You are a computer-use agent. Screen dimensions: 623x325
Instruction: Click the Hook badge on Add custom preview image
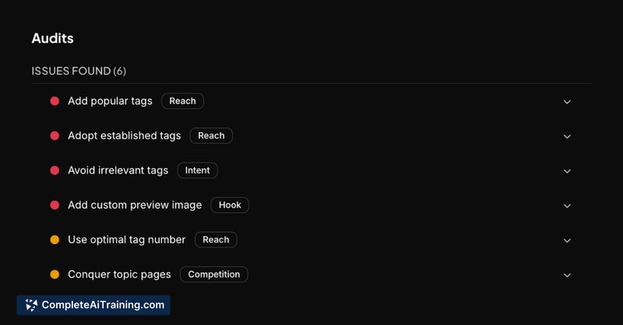(x=230, y=205)
